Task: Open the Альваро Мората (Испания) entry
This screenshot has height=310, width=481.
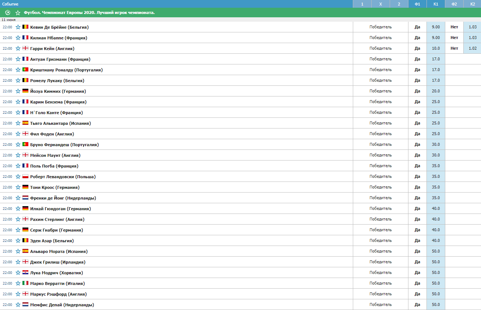Action: [59, 251]
